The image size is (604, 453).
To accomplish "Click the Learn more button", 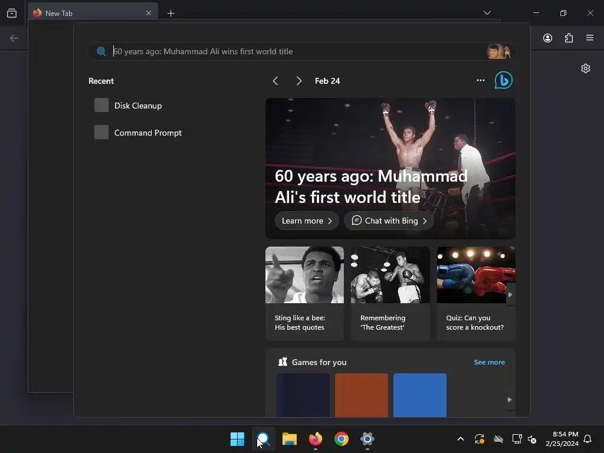I will (x=307, y=221).
